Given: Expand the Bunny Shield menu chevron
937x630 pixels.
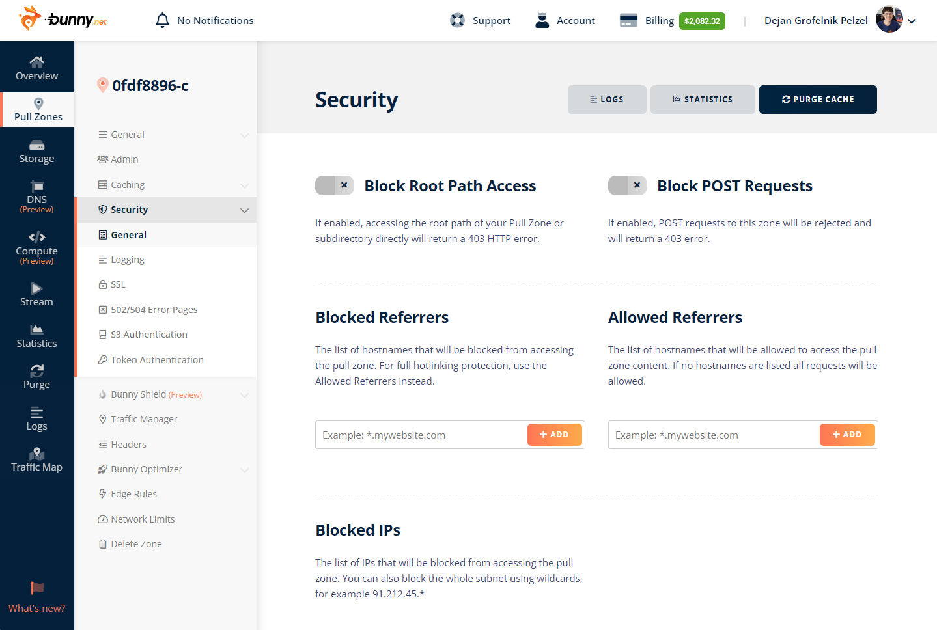Looking at the screenshot, I should (x=245, y=395).
